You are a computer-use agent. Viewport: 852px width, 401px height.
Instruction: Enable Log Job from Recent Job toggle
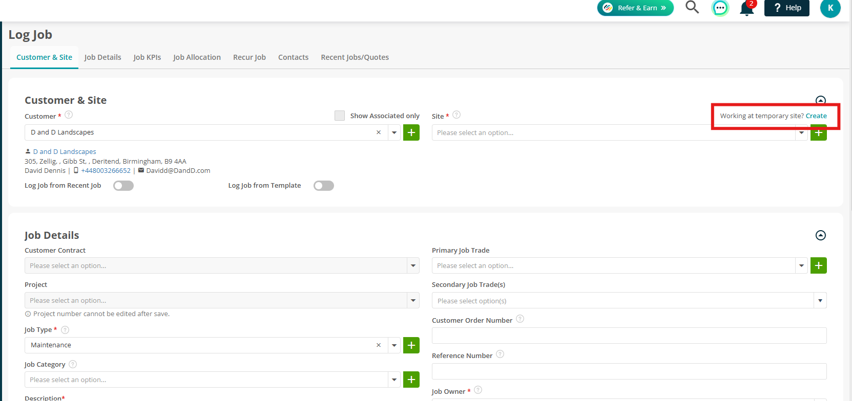click(x=123, y=186)
